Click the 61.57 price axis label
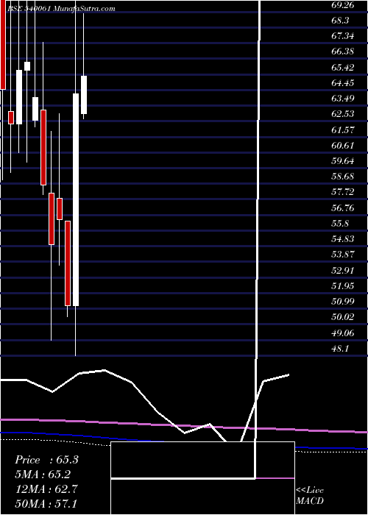Viewport: 368px width, 515px height. (343, 131)
